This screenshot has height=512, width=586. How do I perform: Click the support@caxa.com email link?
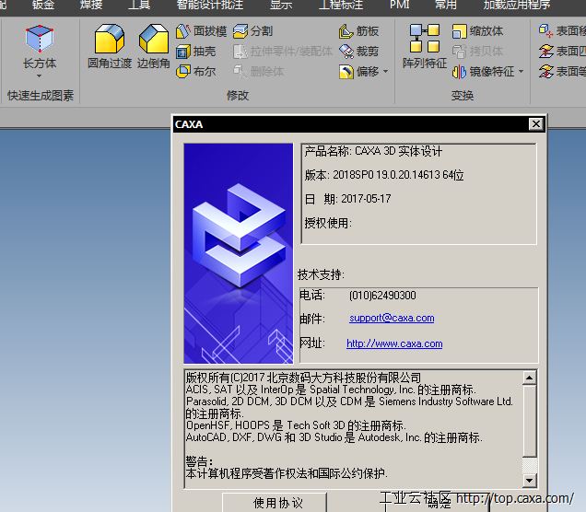pyautogui.click(x=392, y=319)
